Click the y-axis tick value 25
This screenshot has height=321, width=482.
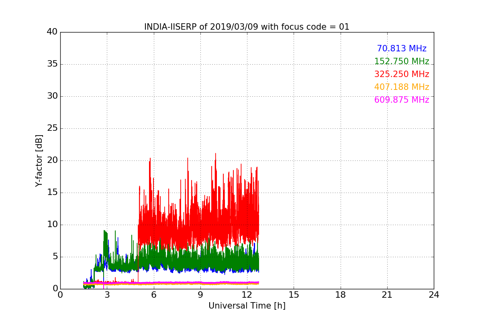click(52, 128)
